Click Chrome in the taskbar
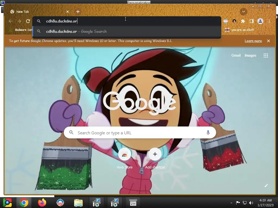 24,203
